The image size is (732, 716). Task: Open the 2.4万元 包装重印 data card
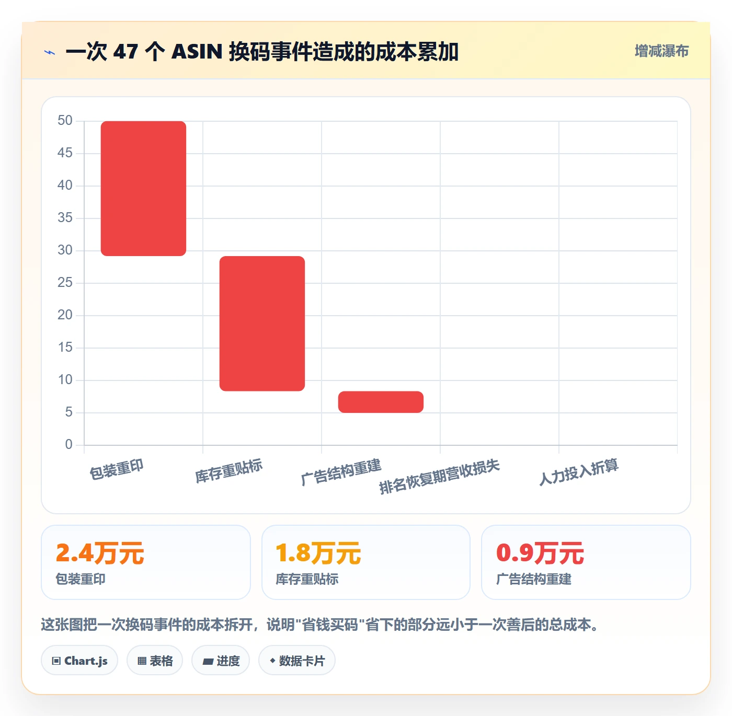coord(146,562)
